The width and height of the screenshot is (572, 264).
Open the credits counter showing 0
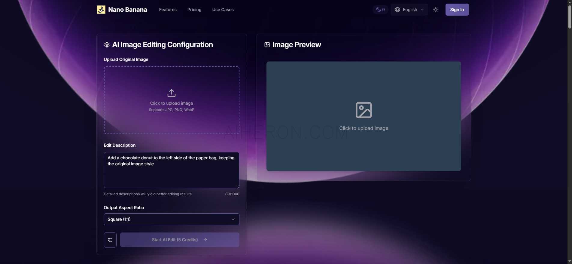coord(380,10)
